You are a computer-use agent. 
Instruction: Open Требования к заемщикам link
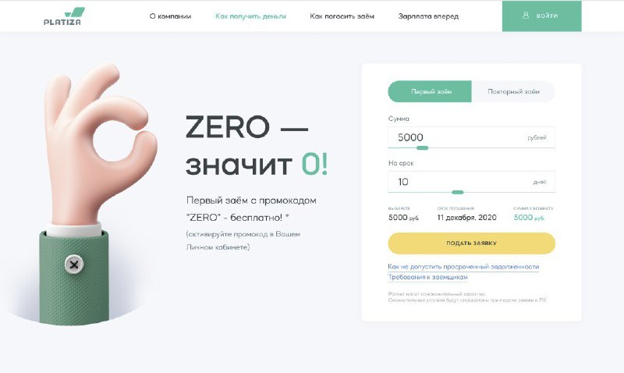point(427,277)
